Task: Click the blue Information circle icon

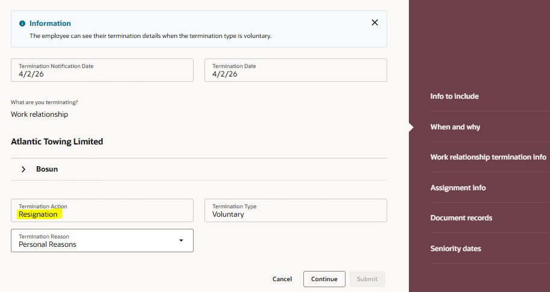Action: tap(22, 23)
